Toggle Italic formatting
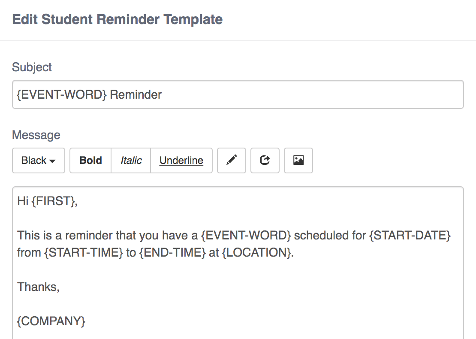The width and height of the screenshot is (476, 339). click(x=131, y=160)
